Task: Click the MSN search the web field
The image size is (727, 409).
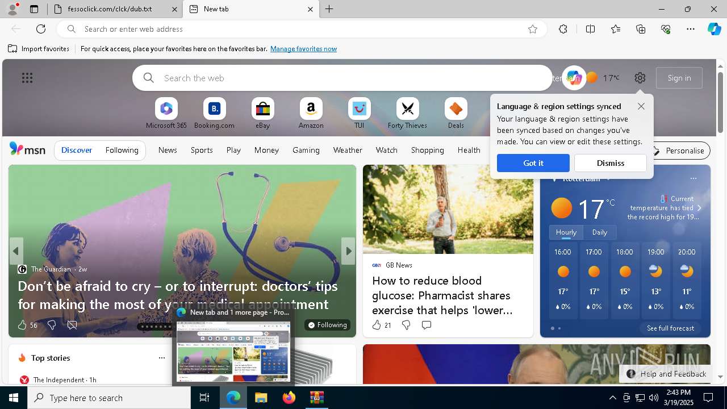Action: [342, 78]
